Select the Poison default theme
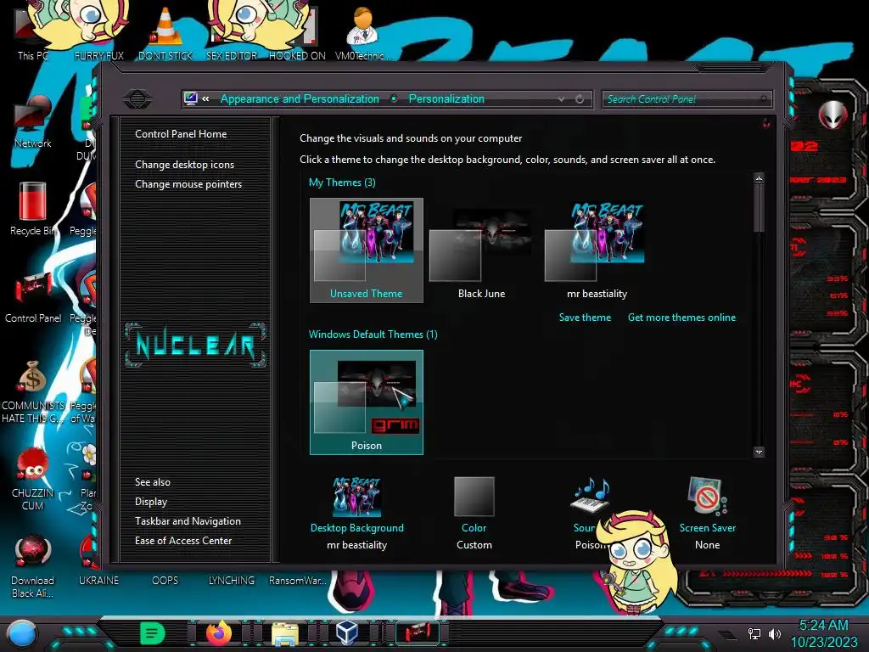Screen dimensions: 869x652 [x=367, y=402]
